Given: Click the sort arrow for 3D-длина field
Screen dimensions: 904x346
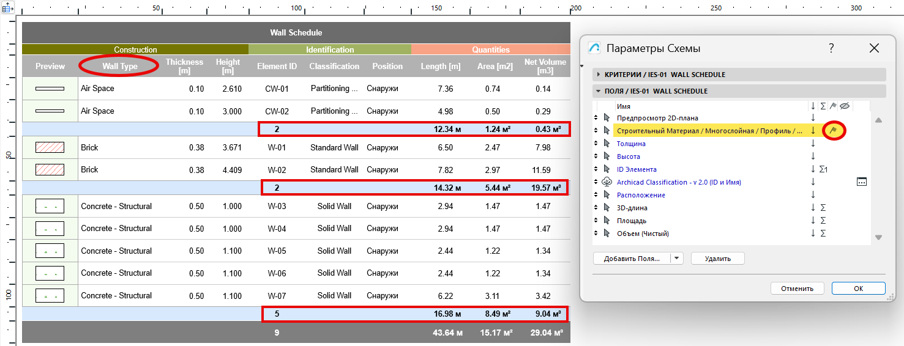Looking at the screenshot, I should (x=813, y=208).
